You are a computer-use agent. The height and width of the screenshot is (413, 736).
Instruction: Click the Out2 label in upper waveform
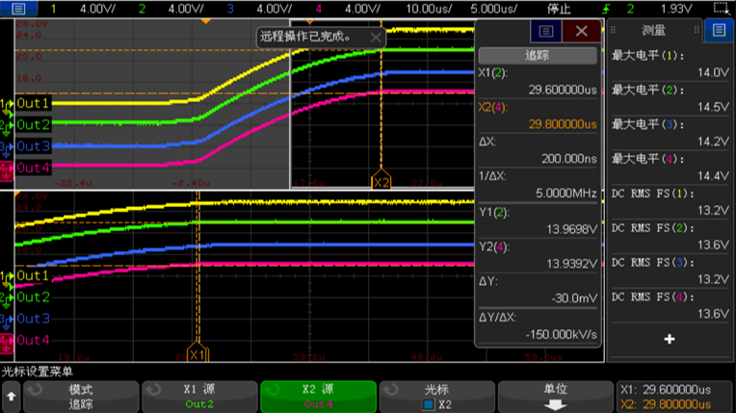33,125
